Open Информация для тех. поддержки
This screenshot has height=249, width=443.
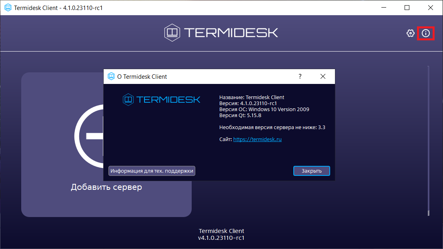pyautogui.click(x=152, y=171)
